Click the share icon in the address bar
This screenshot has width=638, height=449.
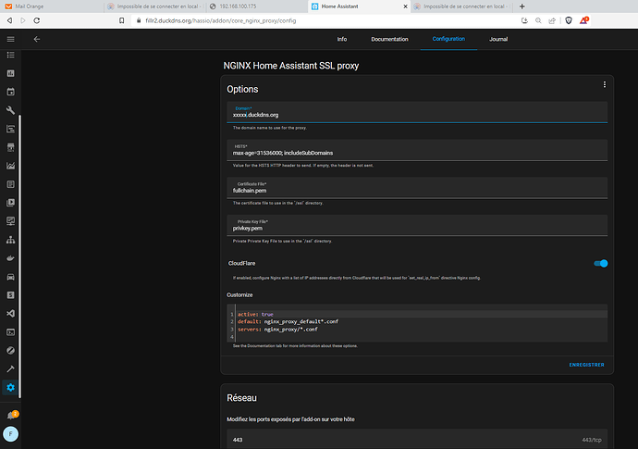pyautogui.click(x=552, y=20)
